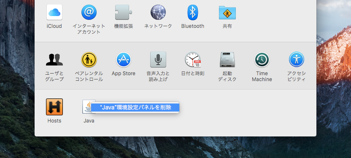Open the 共有 sharing folder pane
Image resolution: width=351 pixels, height=158 pixels.
[x=227, y=12]
